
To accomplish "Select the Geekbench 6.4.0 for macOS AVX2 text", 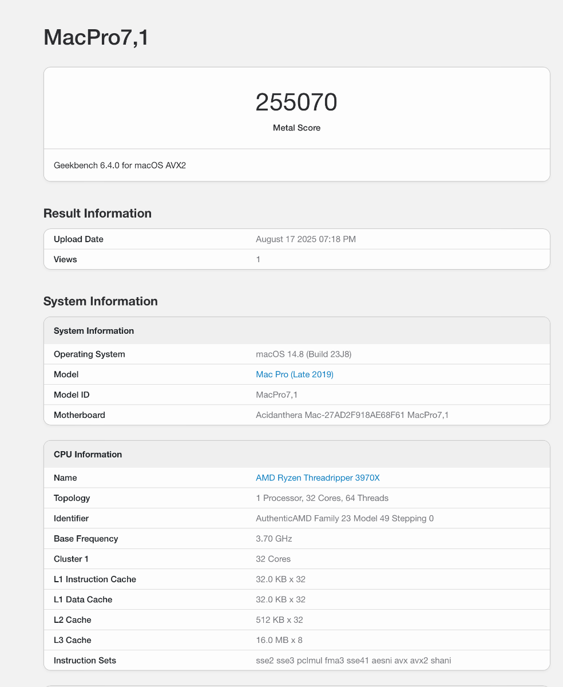I will pyautogui.click(x=120, y=165).
